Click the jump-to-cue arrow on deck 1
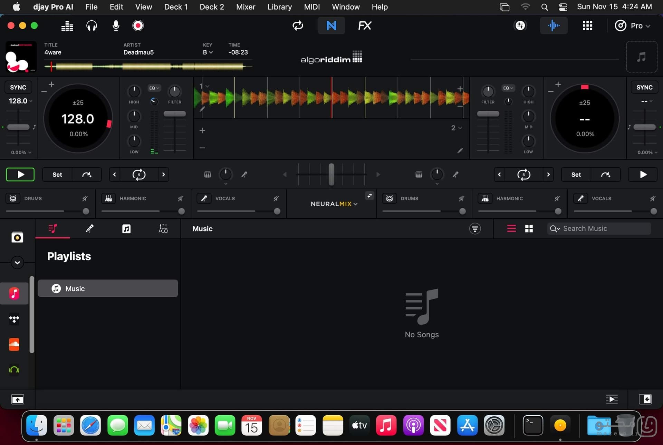 tap(87, 175)
